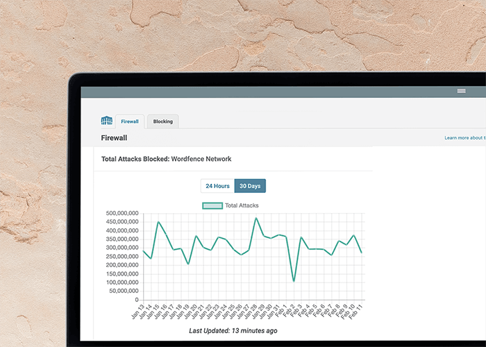Click the Feb 2 lowest dip point
486x347 pixels.
(x=294, y=281)
